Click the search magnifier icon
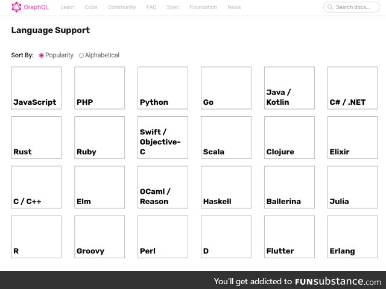Image resolution: width=386 pixels, height=289 pixels. coord(330,7)
